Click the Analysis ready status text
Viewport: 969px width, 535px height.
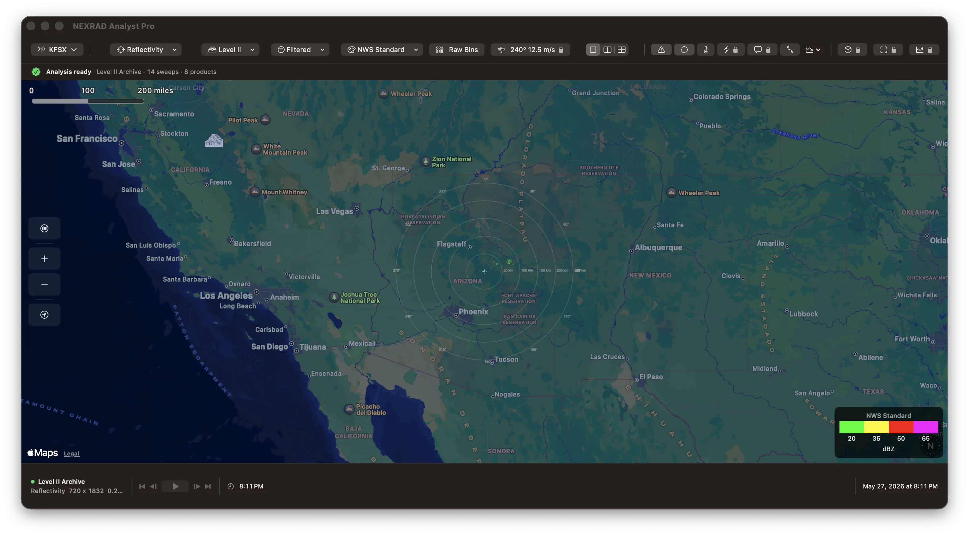68,71
